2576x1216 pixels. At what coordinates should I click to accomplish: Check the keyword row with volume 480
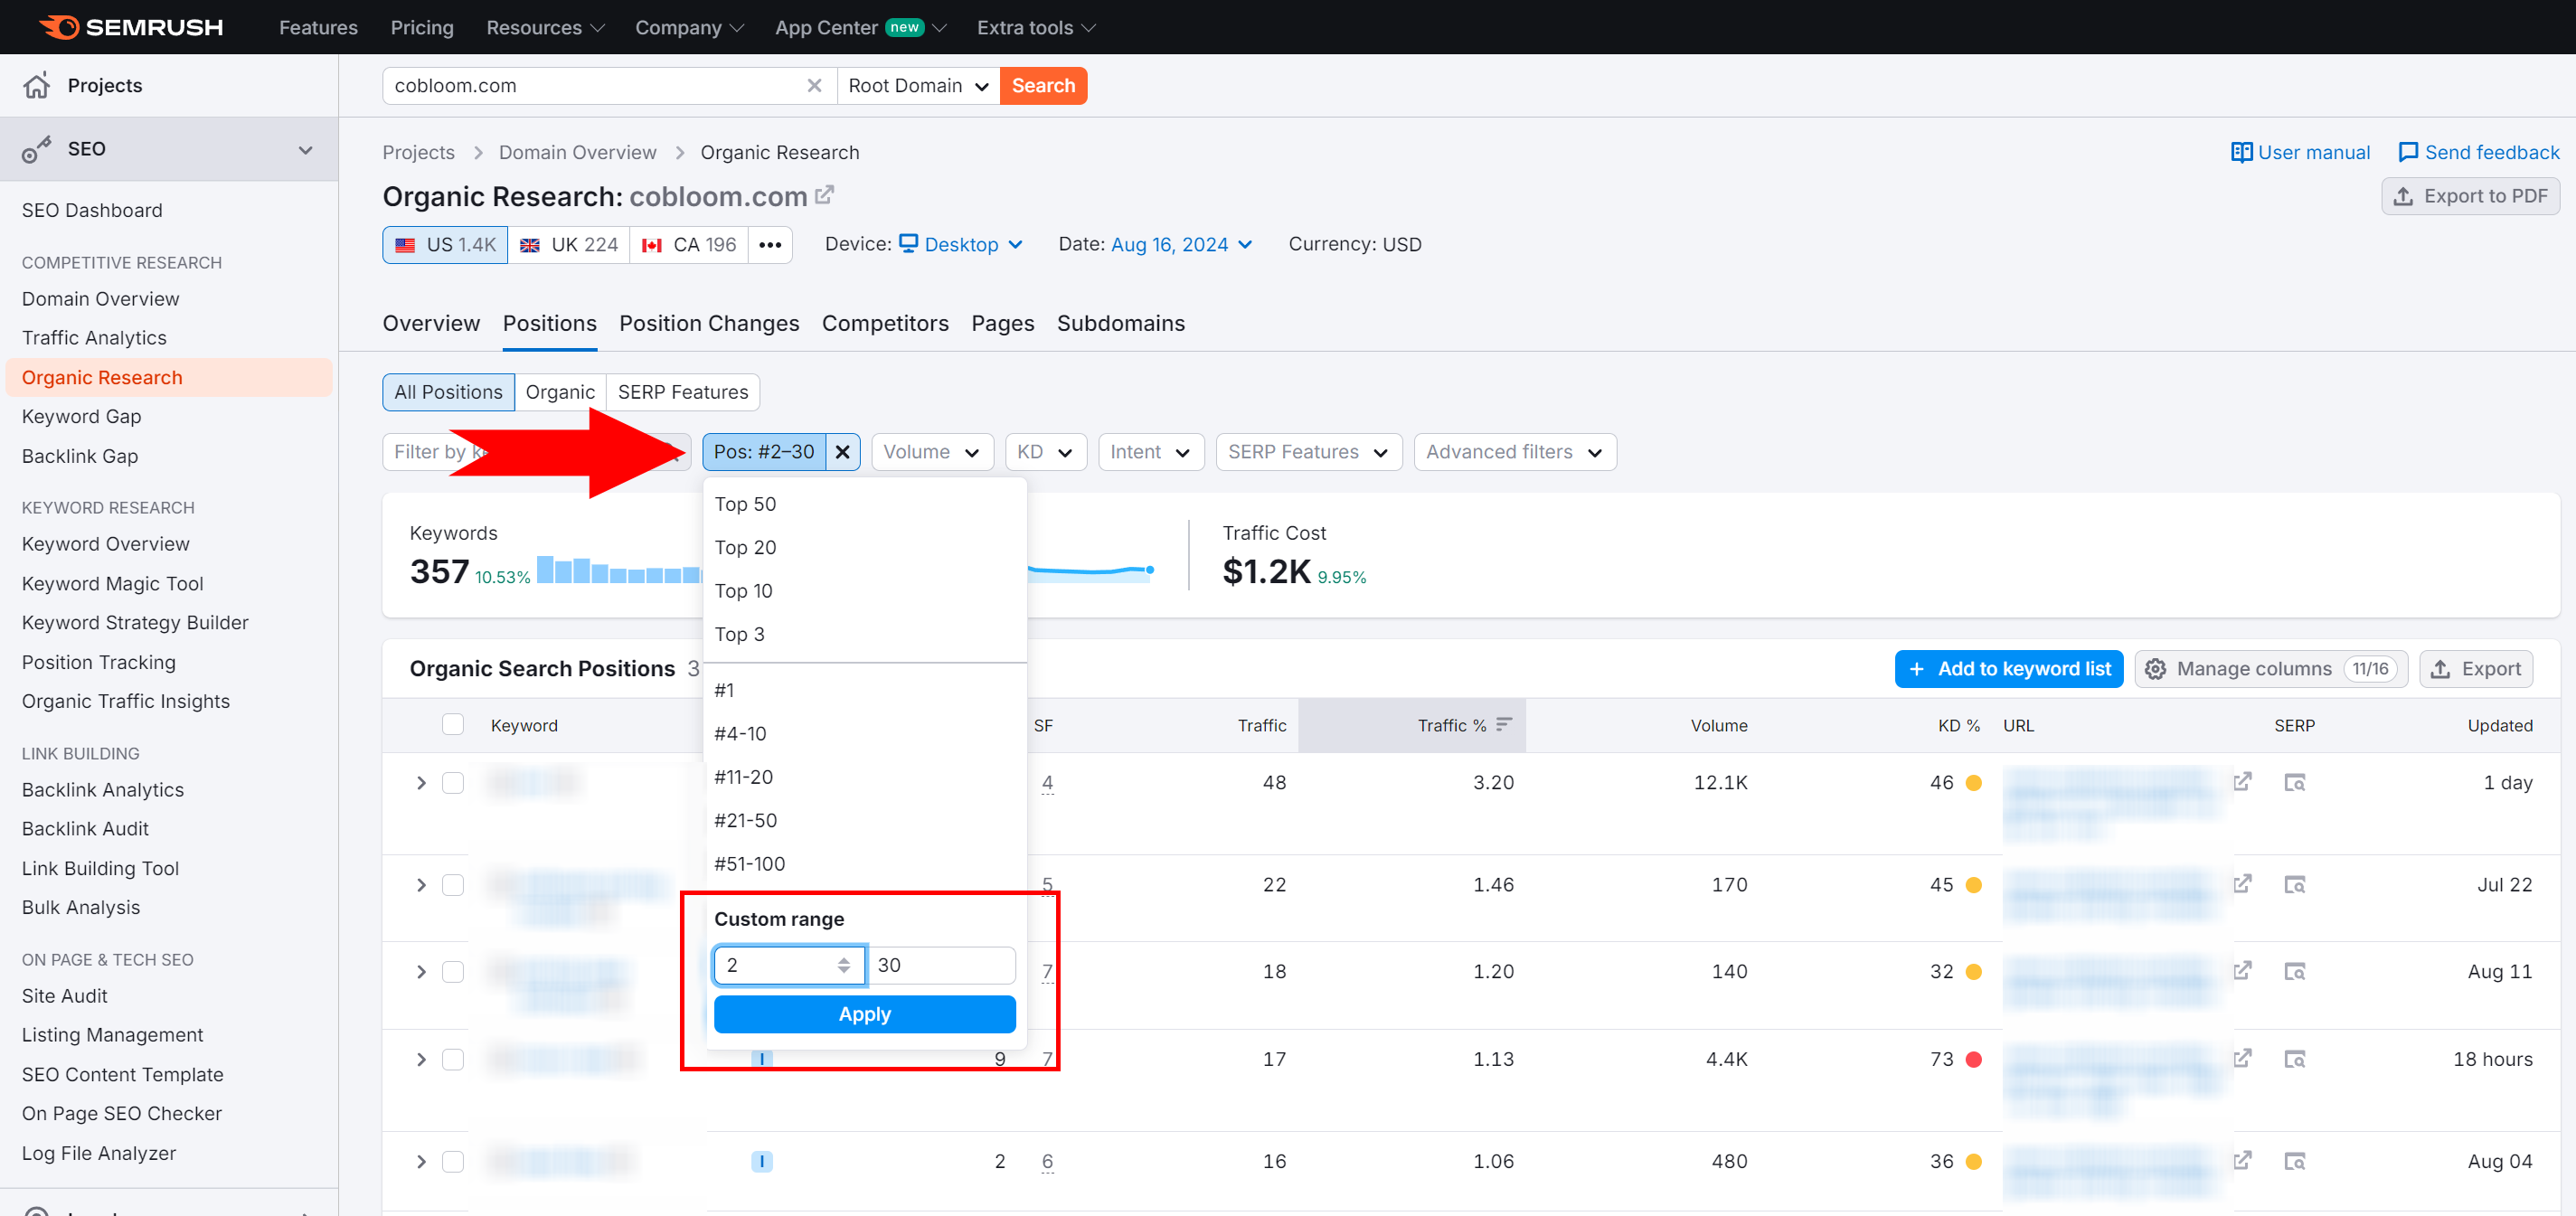tap(453, 1162)
